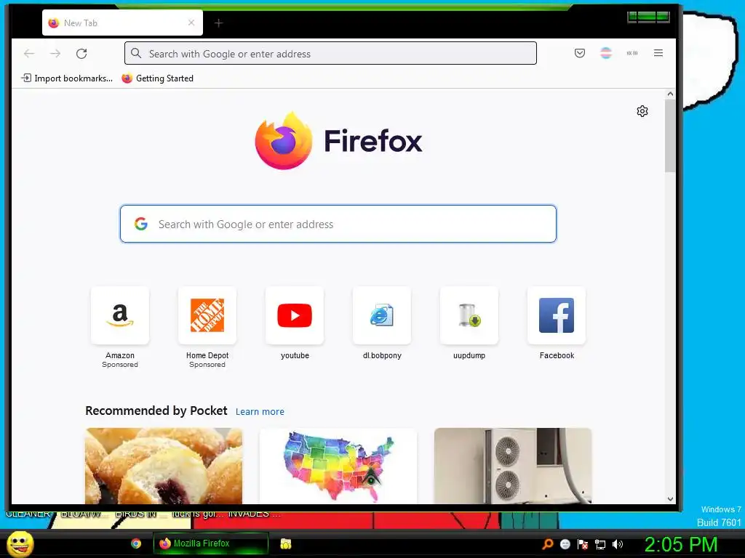Go back with the back arrow

(x=29, y=54)
